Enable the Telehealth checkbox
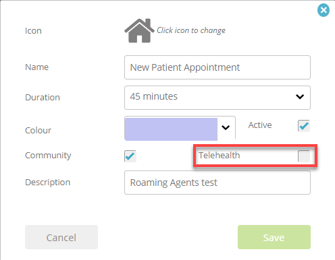The width and height of the screenshot is (335, 260). [x=304, y=156]
